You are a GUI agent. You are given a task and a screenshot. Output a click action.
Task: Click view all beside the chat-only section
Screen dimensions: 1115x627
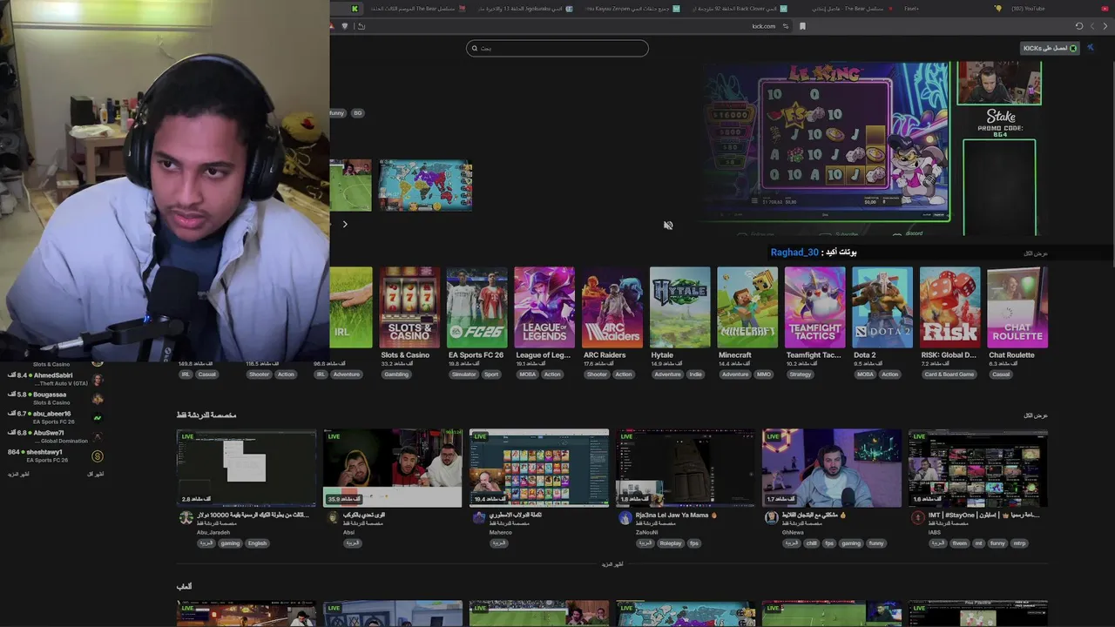[x=1036, y=415]
